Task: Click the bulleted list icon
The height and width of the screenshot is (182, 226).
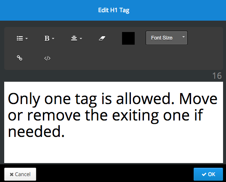Action: point(20,38)
